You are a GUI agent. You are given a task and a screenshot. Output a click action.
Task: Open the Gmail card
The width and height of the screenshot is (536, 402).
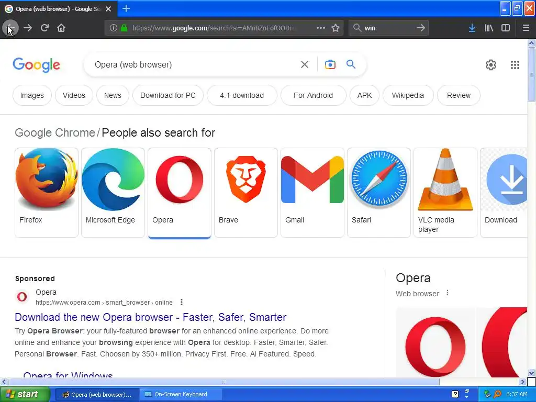tap(312, 193)
